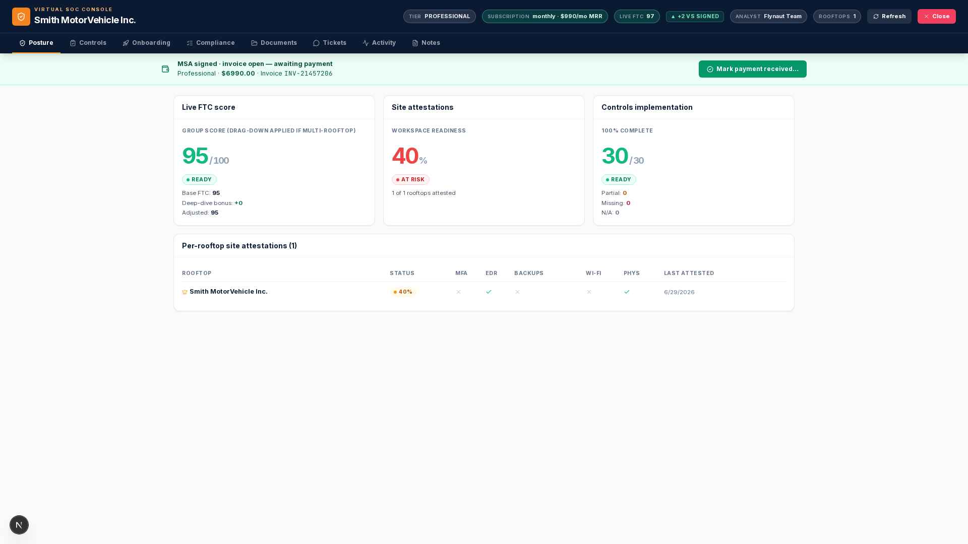This screenshot has width=968, height=544.
Task: View the Tickets tab
Action: tap(330, 43)
